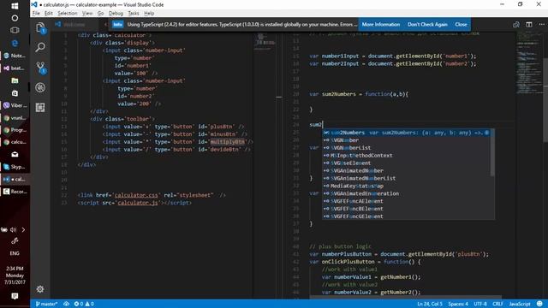Select the SVGAnimatedNumberList suggestion
The width and height of the screenshot is (548, 308).
405,179
